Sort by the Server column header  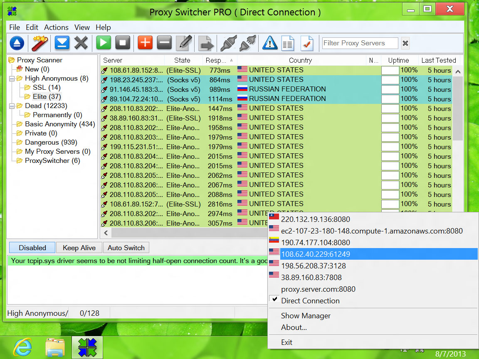[x=132, y=60]
